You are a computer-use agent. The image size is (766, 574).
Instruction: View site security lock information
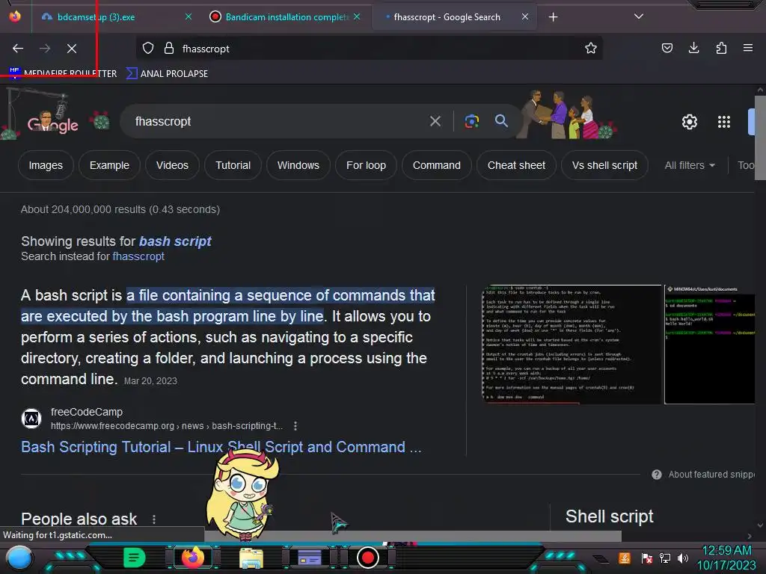[169, 49]
